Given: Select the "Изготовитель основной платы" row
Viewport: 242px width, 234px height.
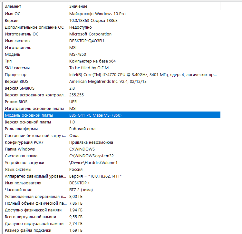Looking at the screenshot, I should (112, 109).
